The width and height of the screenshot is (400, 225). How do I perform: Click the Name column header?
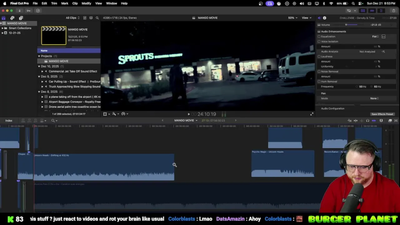(x=69, y=51)
